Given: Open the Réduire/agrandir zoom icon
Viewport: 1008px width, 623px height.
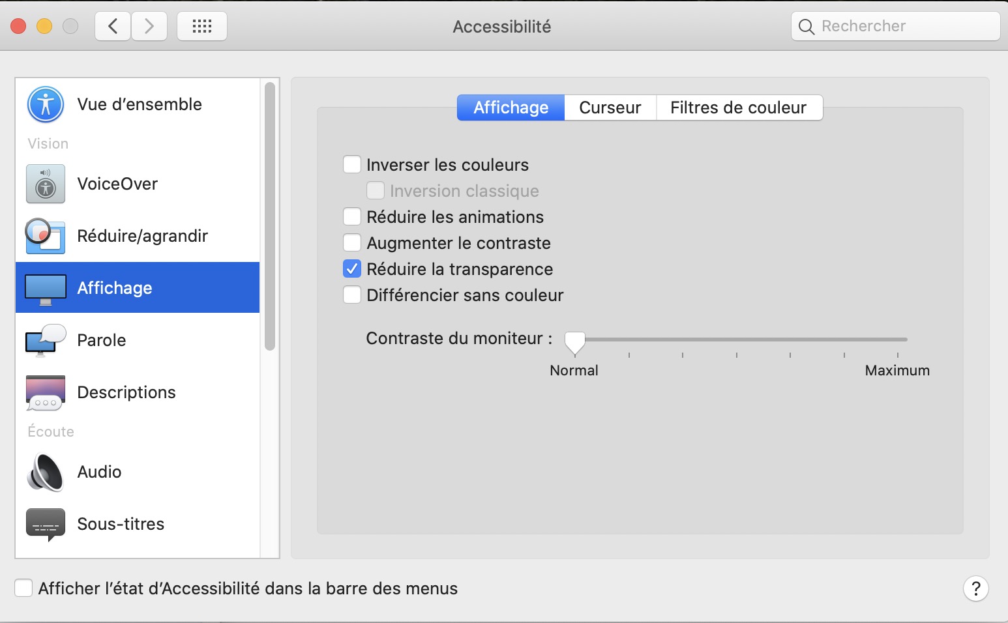Looking at the screenshot, I should [46, 236].
